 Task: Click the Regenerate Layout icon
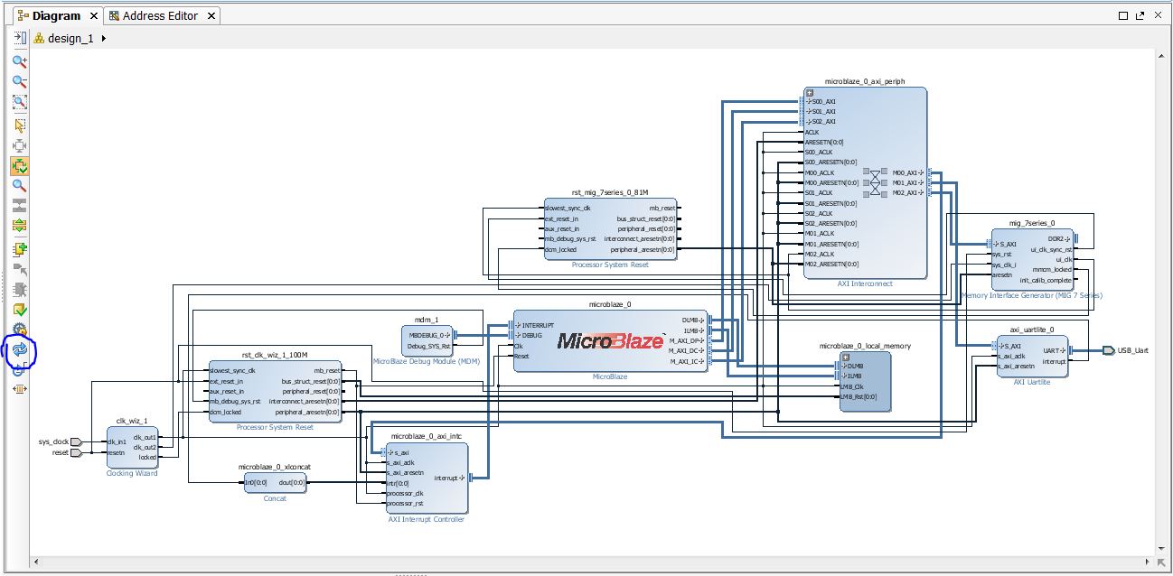click(19, 349)
